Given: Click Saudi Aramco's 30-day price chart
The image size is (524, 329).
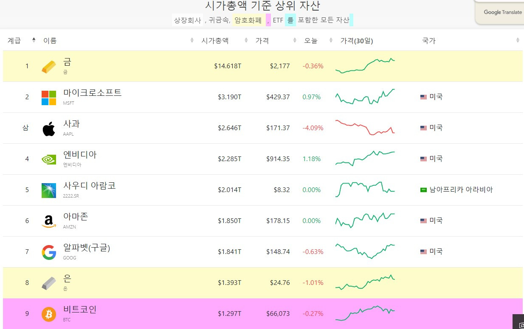Looking at the screenshot, I should pyautogui.click(x=365, y=190).
